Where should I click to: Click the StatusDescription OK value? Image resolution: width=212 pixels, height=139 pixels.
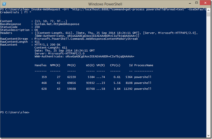point(36,30)
